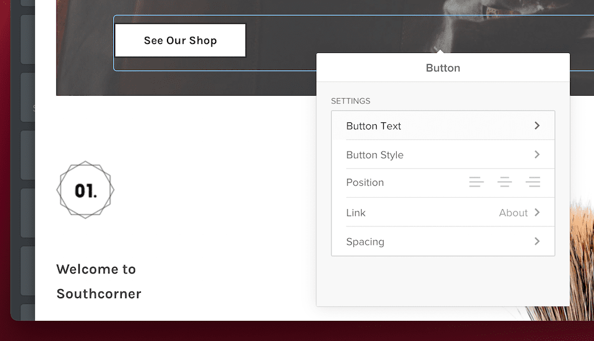Expand the Spacing chevron arrow
The height and width of the screenshot is (341, 594).
click(x=537, y=241)
